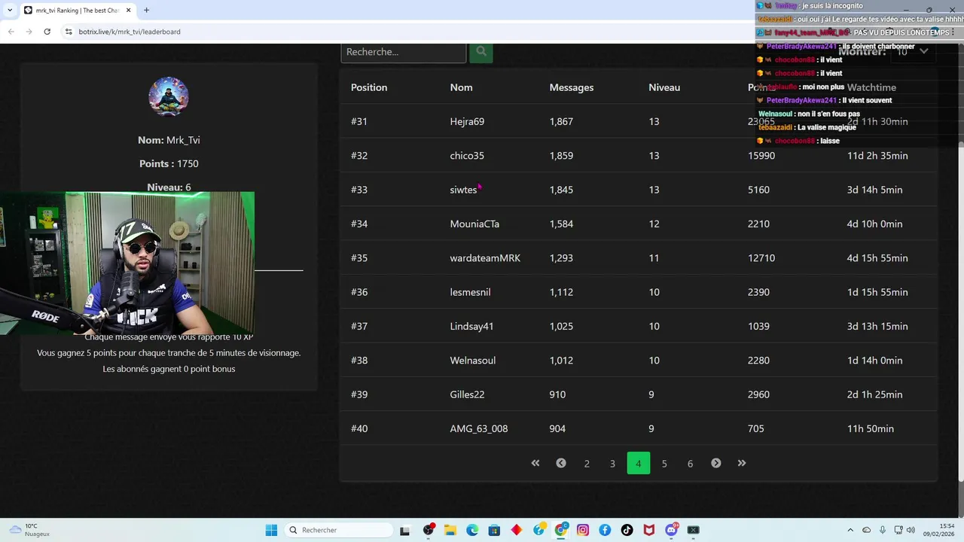The height and width of the screenshot is (542, 964).
Task: Open the tab search dropdown arrow
Action: click(x=10, y=10)
